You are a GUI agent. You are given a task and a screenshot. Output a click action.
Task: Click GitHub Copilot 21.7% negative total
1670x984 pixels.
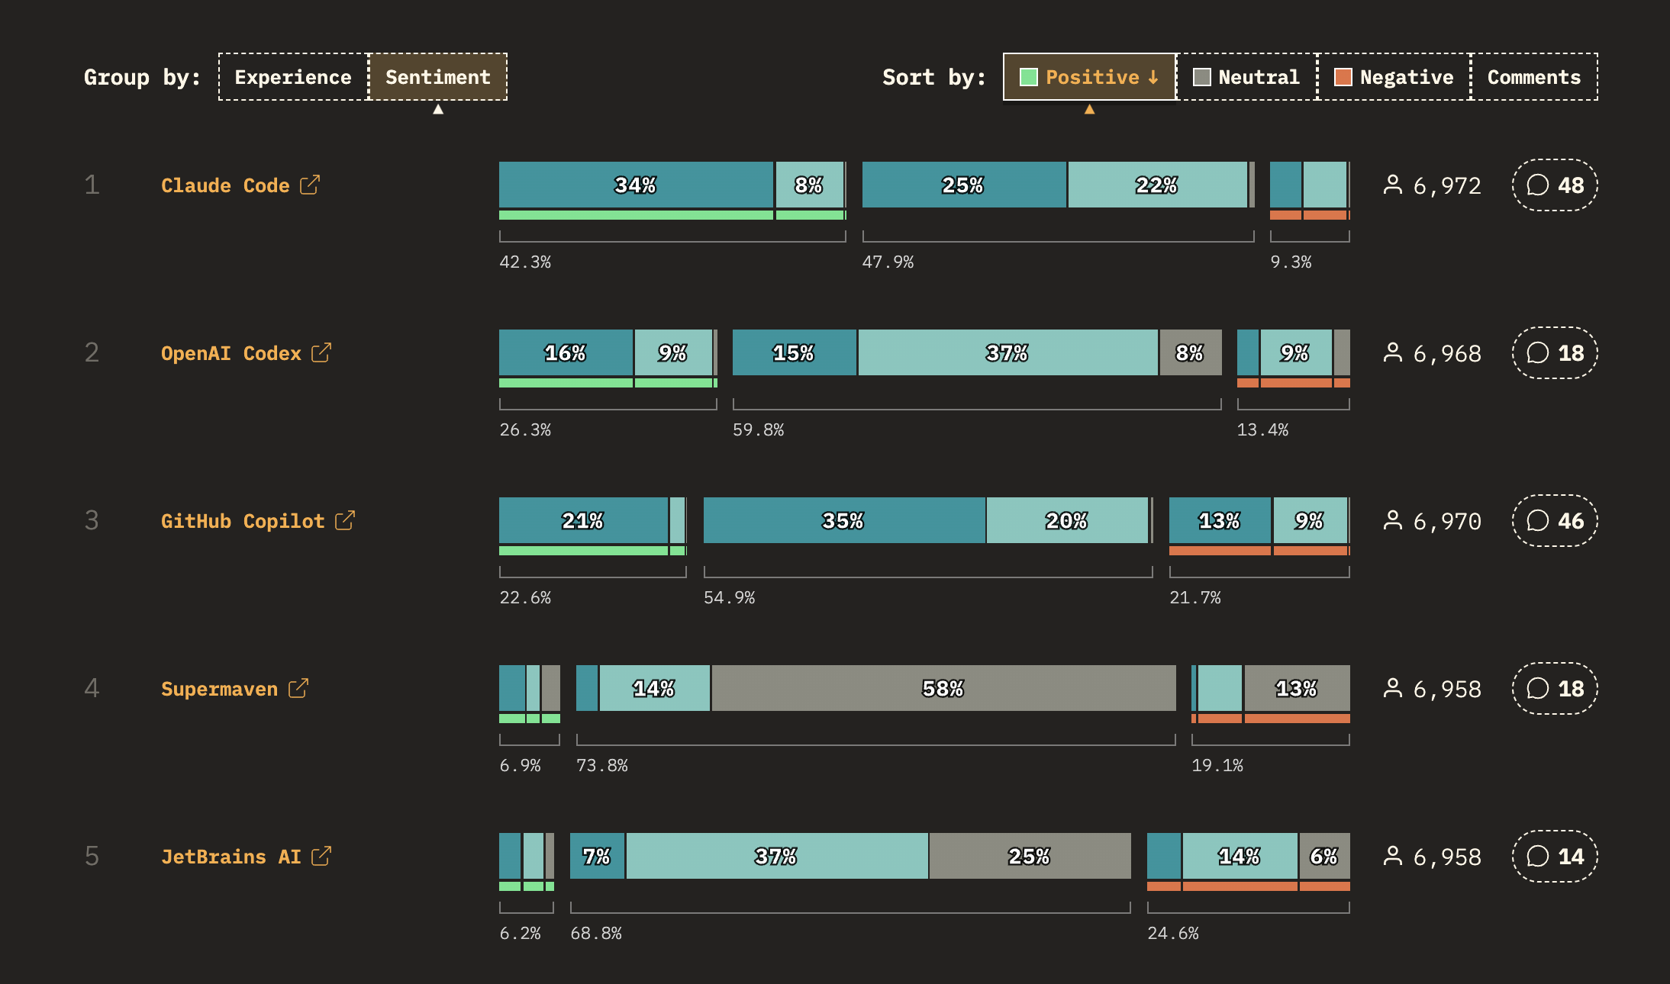(1195, 597)
